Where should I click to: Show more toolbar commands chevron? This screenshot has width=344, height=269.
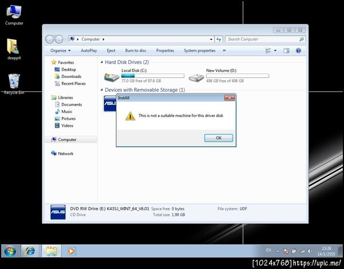[224, 50]
